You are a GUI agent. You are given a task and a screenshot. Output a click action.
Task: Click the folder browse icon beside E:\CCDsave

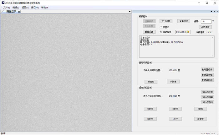pyautogui.click(x=188, y=32)
